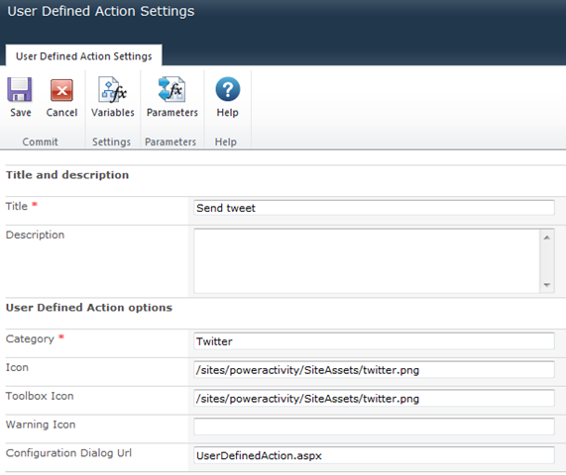
Task: Click the red Cancel icon
Action: tap(61, 90)
